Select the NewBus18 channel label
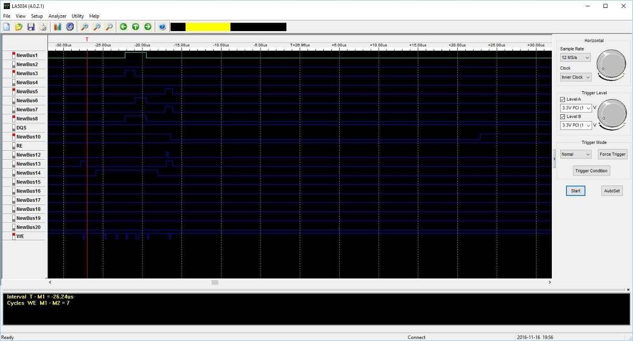Image resolution: width=633 pixels, height=341 pixels. click(28, 209)
